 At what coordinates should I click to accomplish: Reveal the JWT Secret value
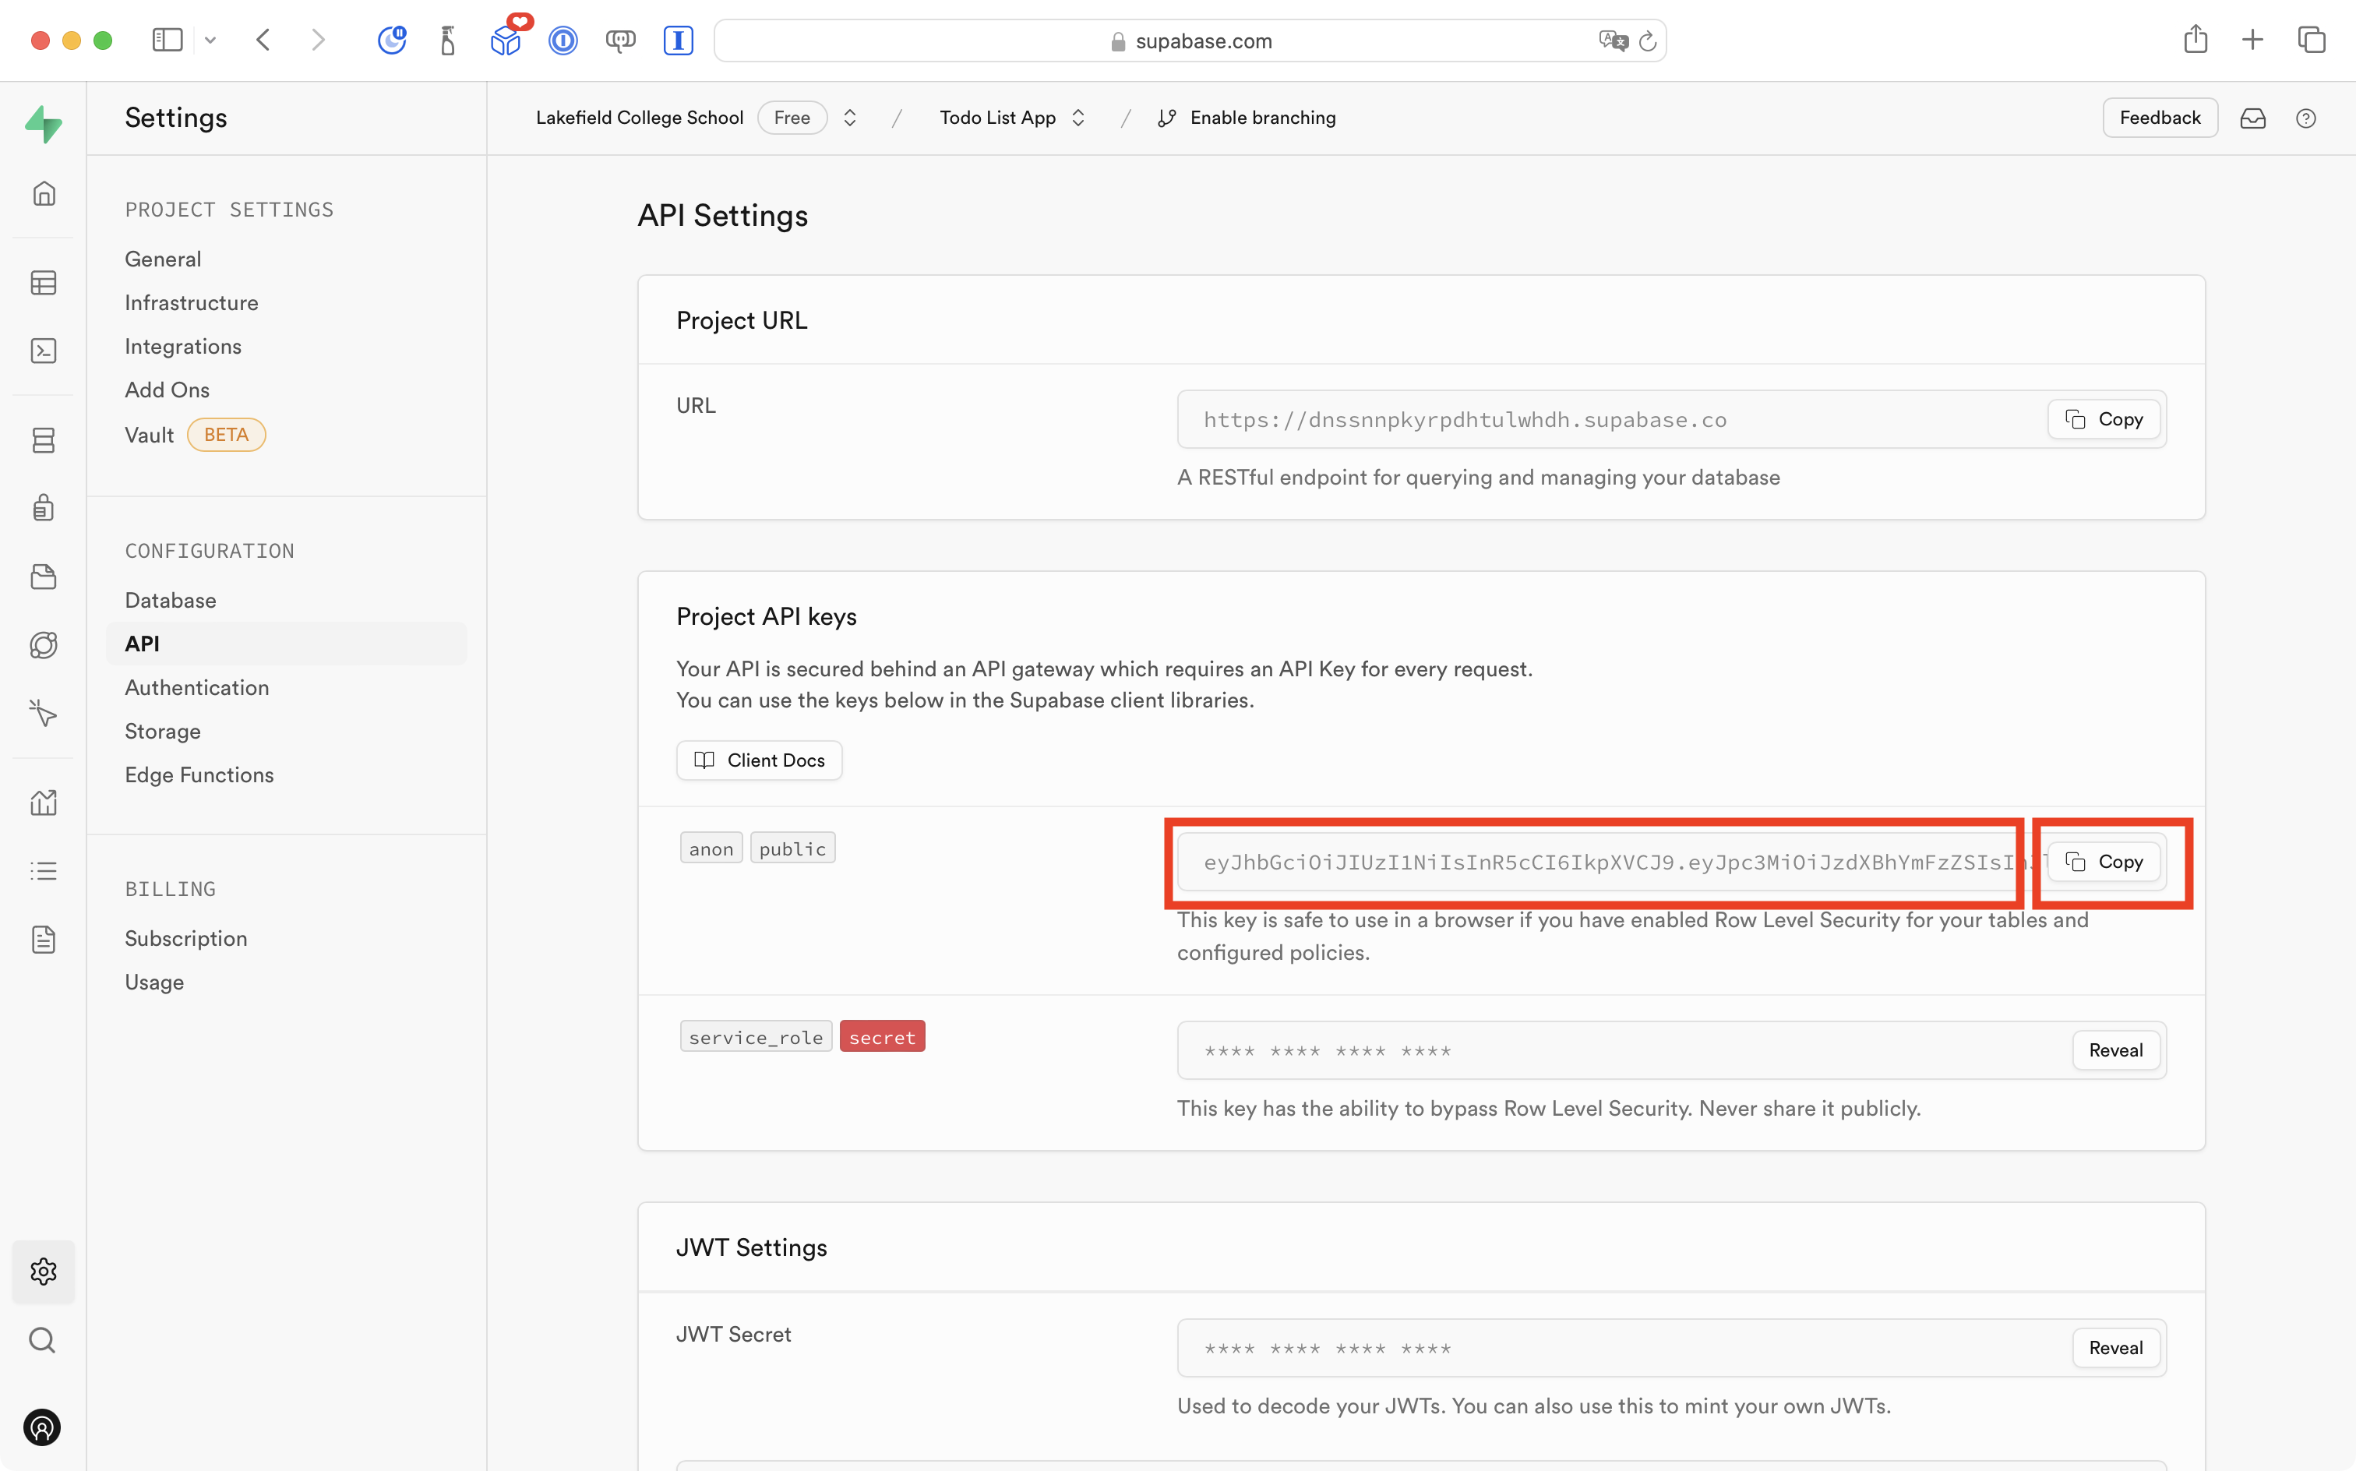coord(2114,1349)
